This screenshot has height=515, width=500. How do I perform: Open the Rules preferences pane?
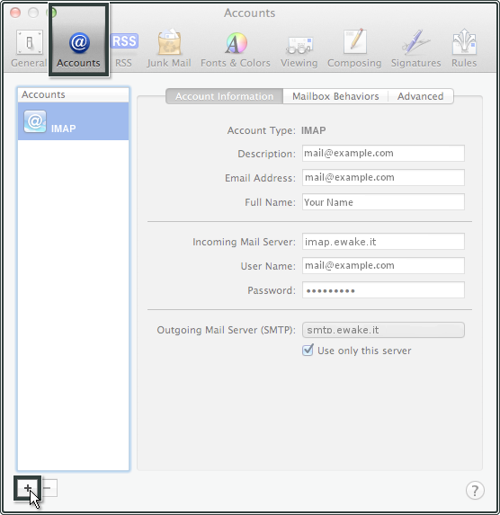(464, 49)
